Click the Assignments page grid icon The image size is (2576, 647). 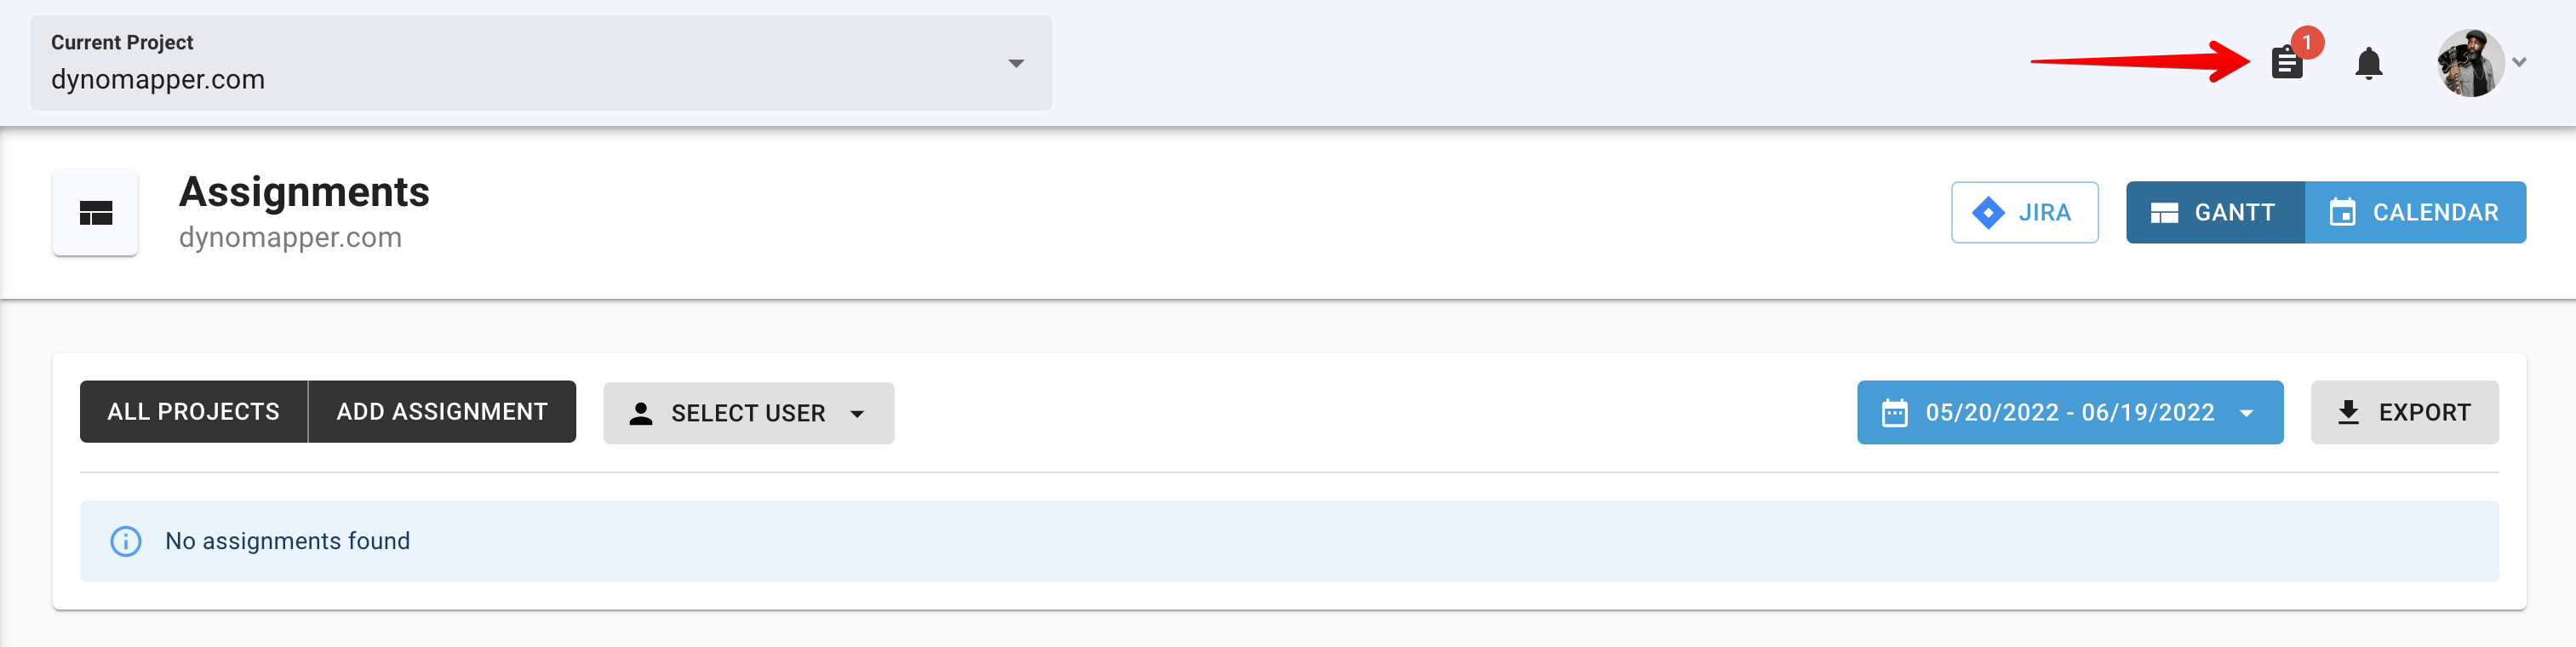click(x=95, y=213)
